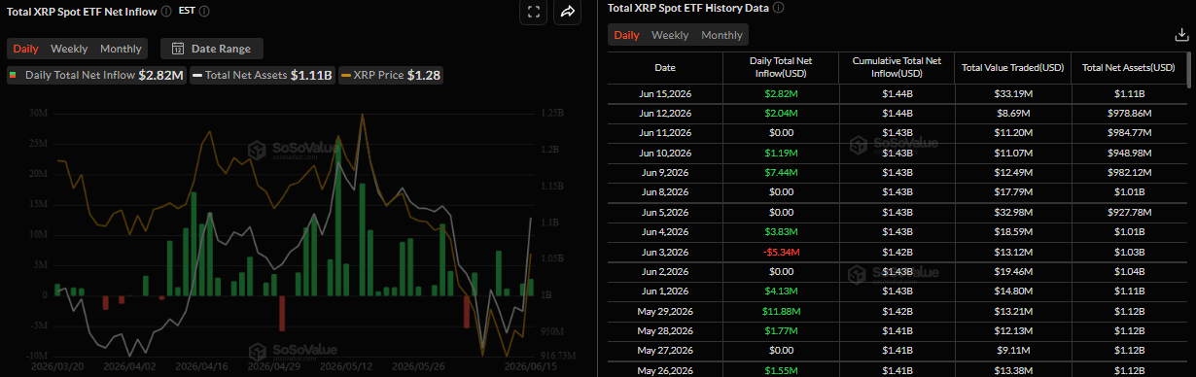The height and width of the screenshot is (377, 1196).
Task: Toggle Daily Total Net Inflow series
Action: (95, 75)
